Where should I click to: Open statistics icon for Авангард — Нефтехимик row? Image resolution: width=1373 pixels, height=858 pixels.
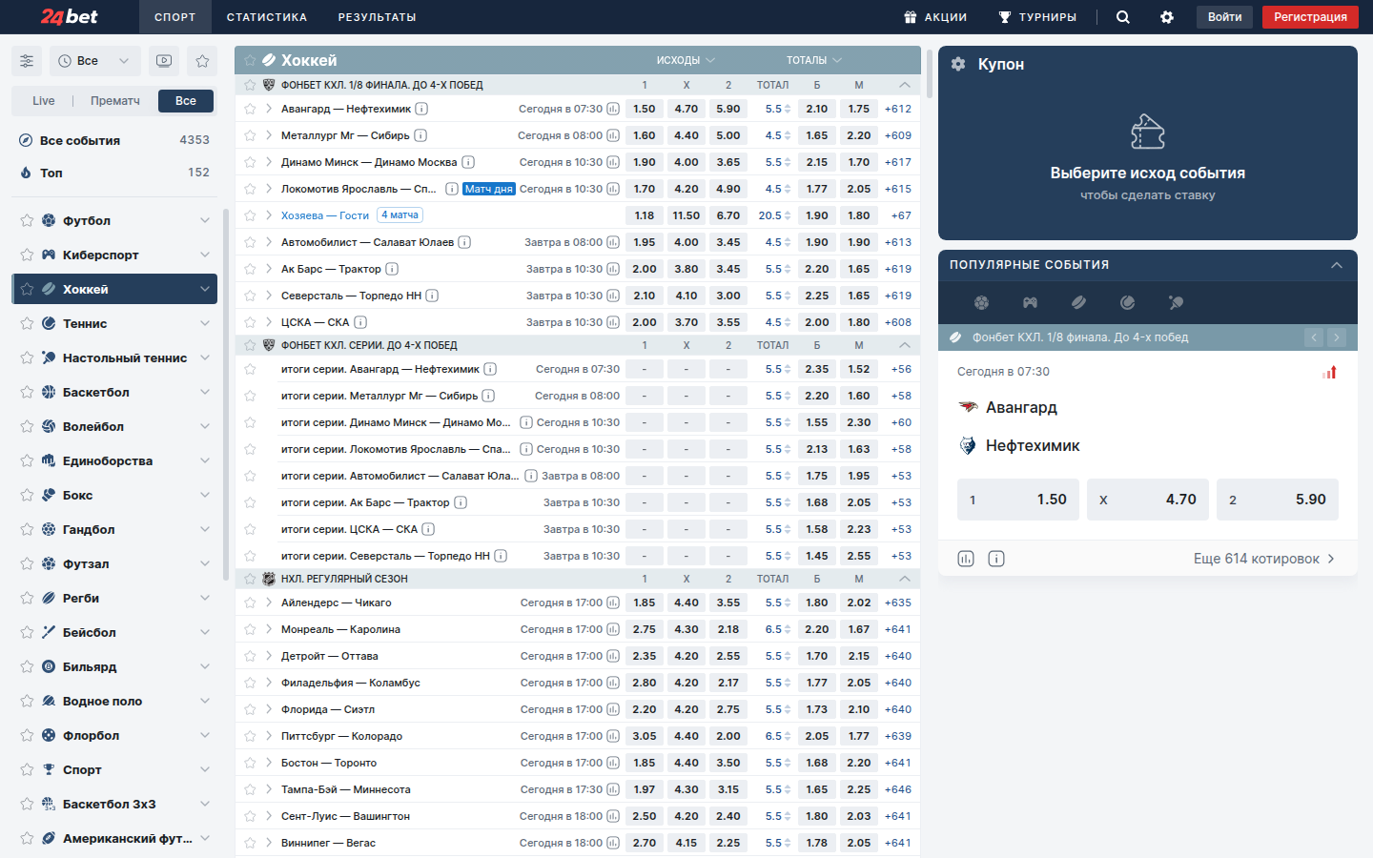click(x=613, y=109)
